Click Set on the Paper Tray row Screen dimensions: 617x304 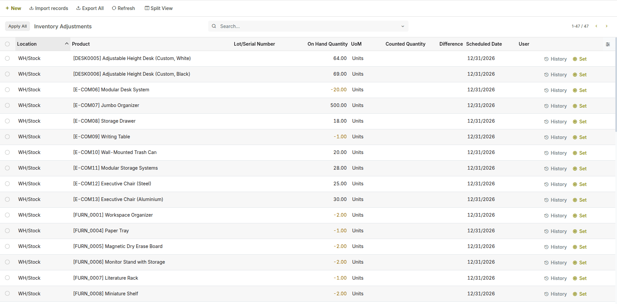coord(580,231)
